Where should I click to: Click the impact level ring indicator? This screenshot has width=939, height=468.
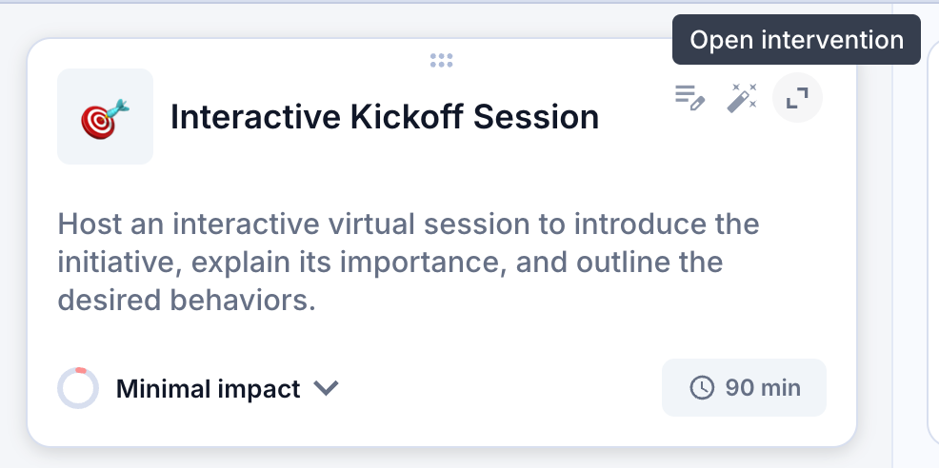78,388
